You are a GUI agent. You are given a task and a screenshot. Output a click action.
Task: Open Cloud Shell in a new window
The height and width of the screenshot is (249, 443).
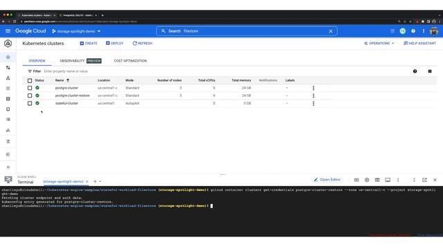[x=424, y=180]
